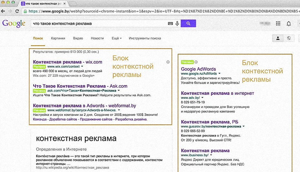Open the Google apps grid
The image size is (300, 172).
(278, 24)
